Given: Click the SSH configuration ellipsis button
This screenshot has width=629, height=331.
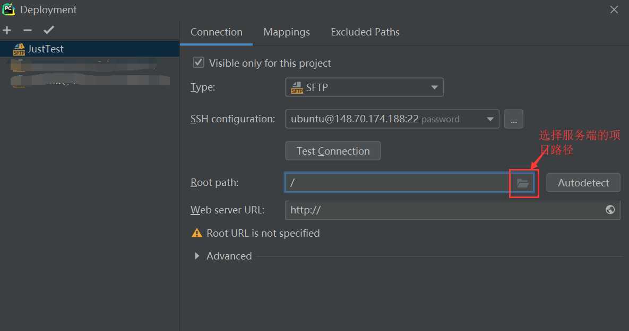Looking at the screenshot, I should 513,119.
